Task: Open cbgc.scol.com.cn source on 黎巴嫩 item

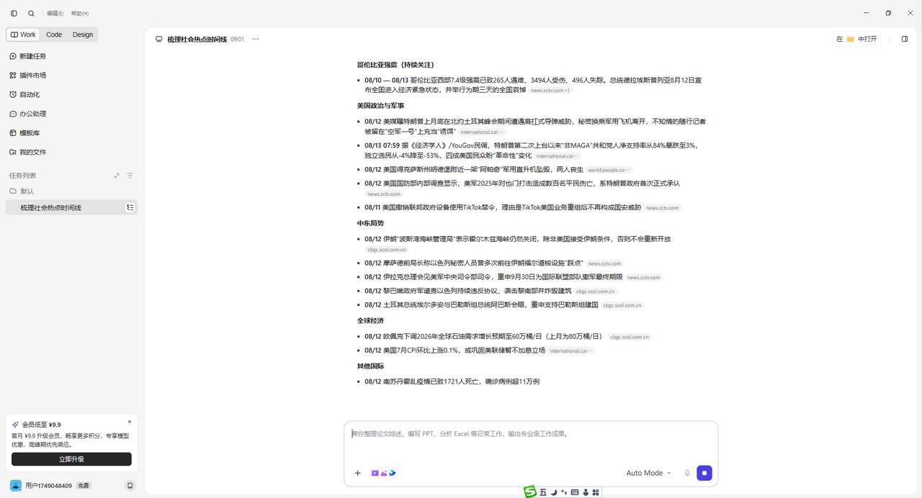Action: [596, 291]
